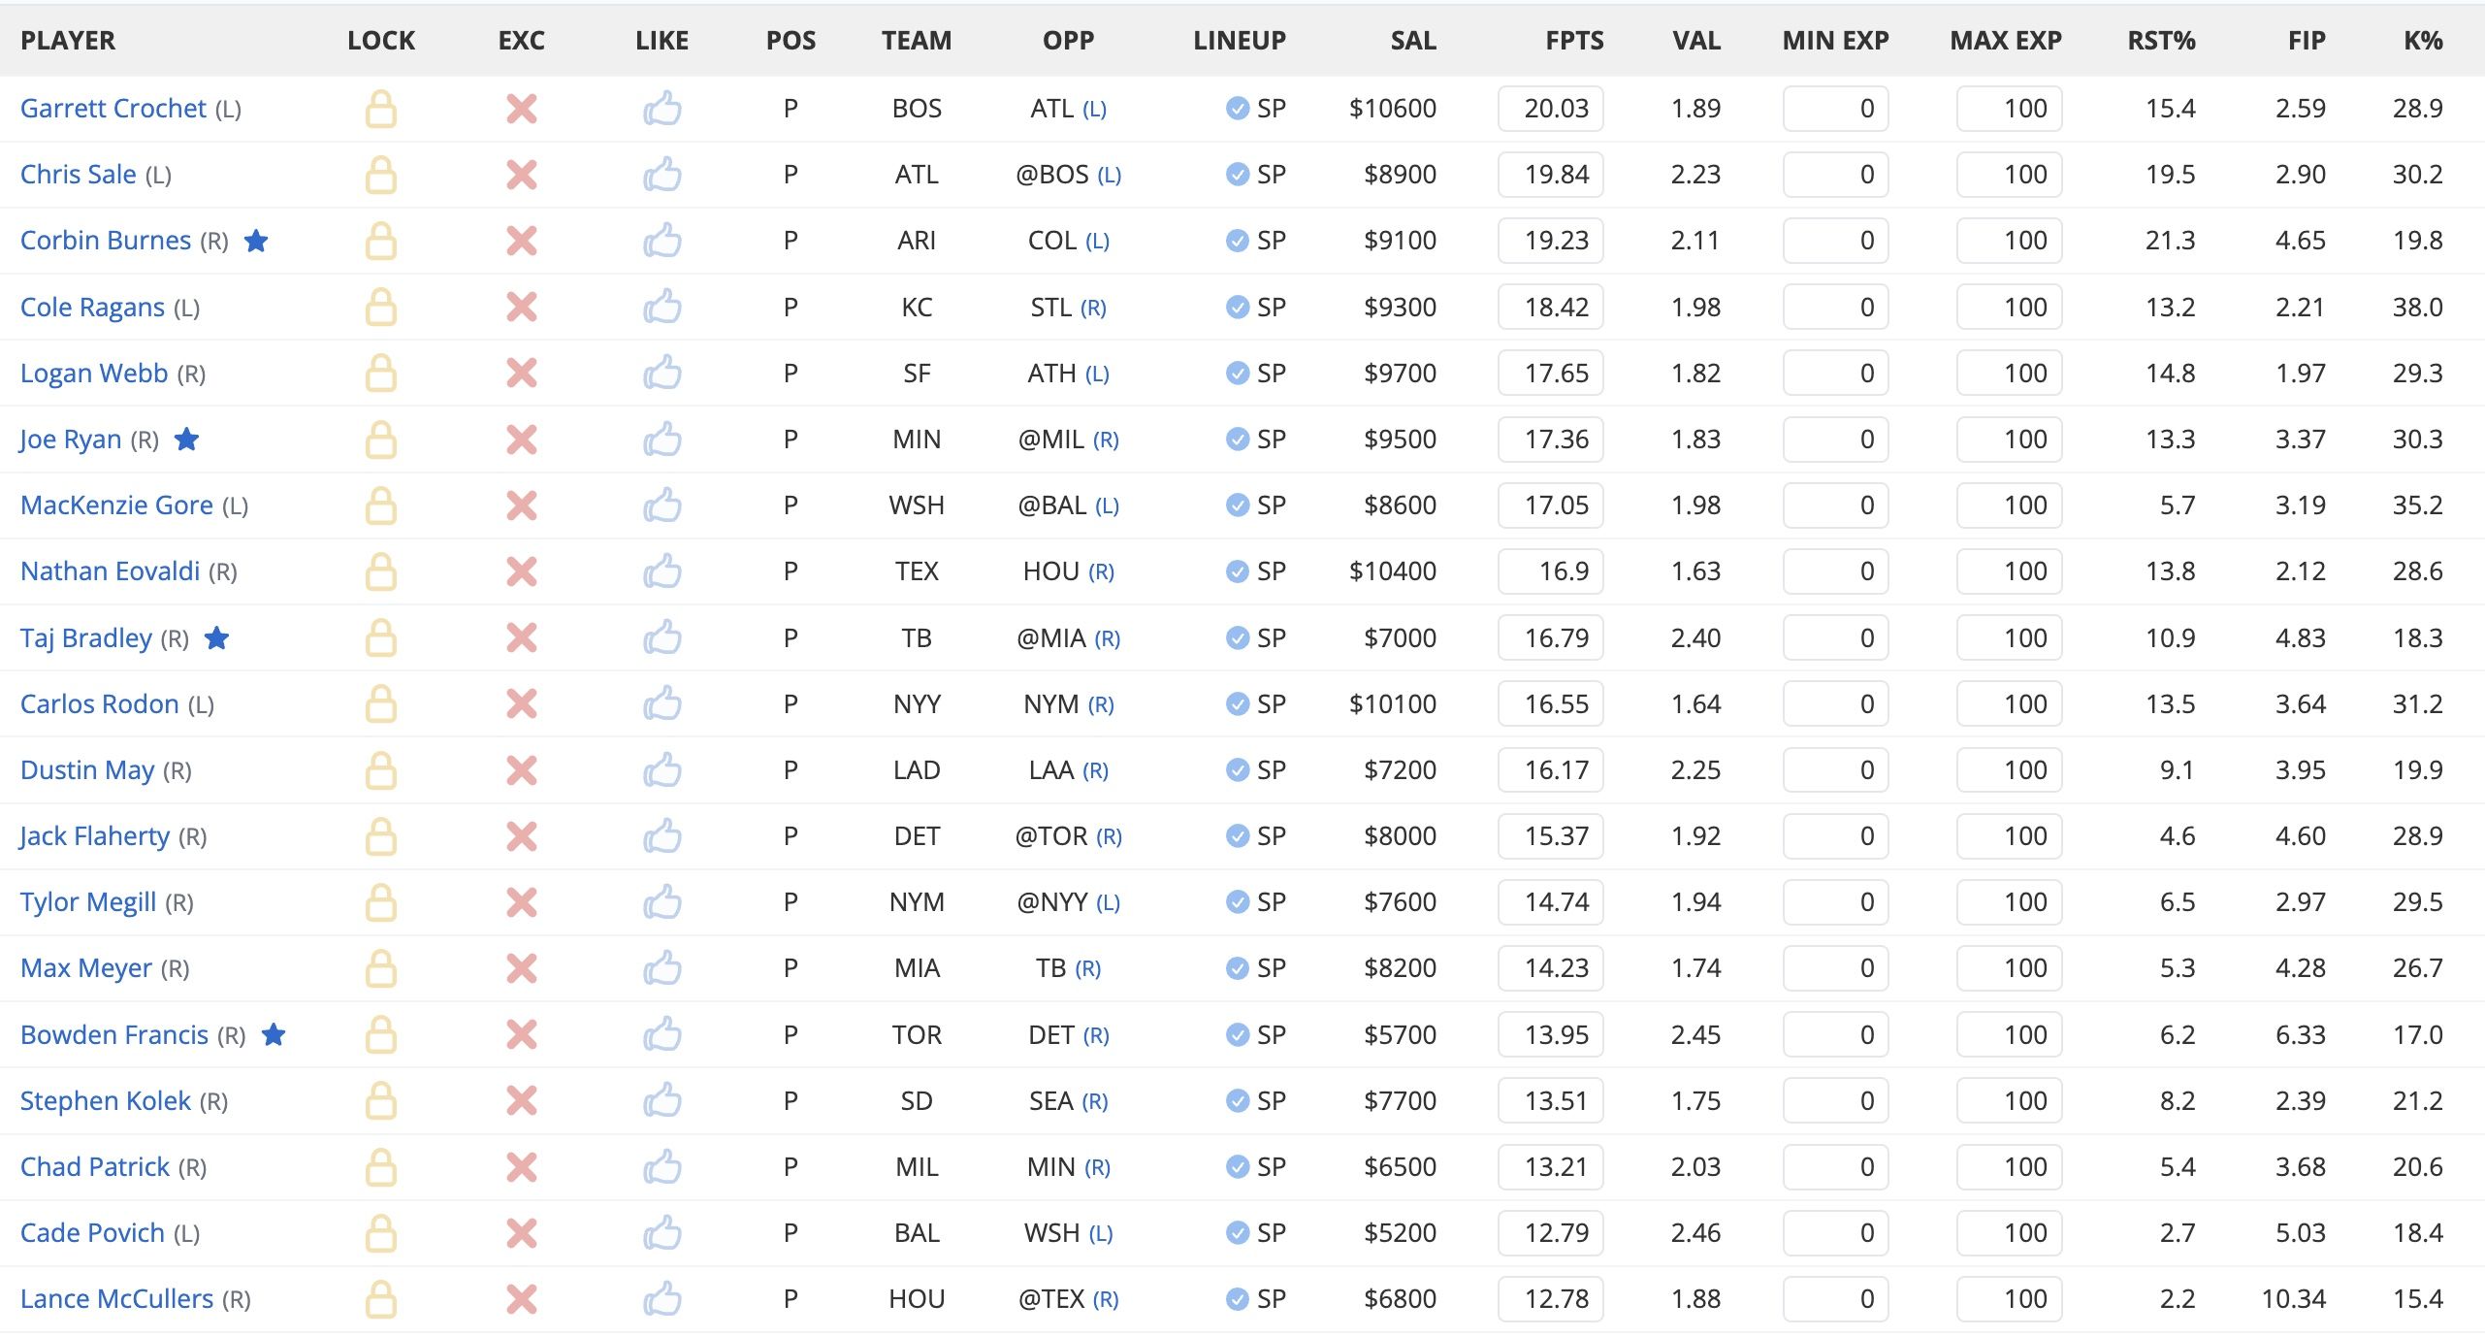Exclude Tylor Megill from lineups
Screen dimensions: 2485x1337
click(x=522, y=902)
